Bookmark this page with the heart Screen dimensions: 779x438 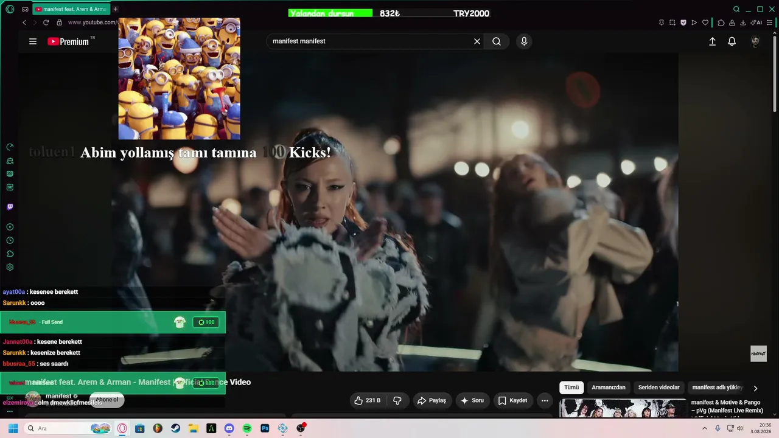[705, 23]
